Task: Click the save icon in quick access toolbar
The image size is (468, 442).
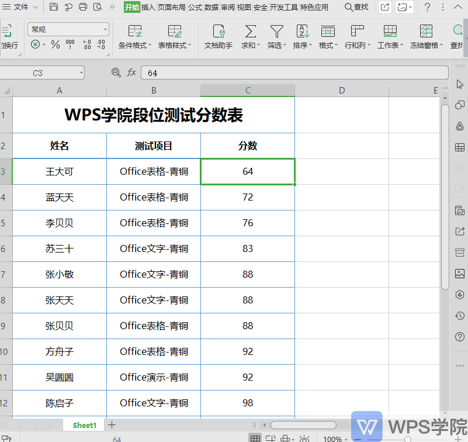Action: 53,6
